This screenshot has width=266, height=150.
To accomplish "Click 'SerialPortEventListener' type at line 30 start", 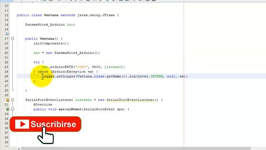I will pos(49,100).
